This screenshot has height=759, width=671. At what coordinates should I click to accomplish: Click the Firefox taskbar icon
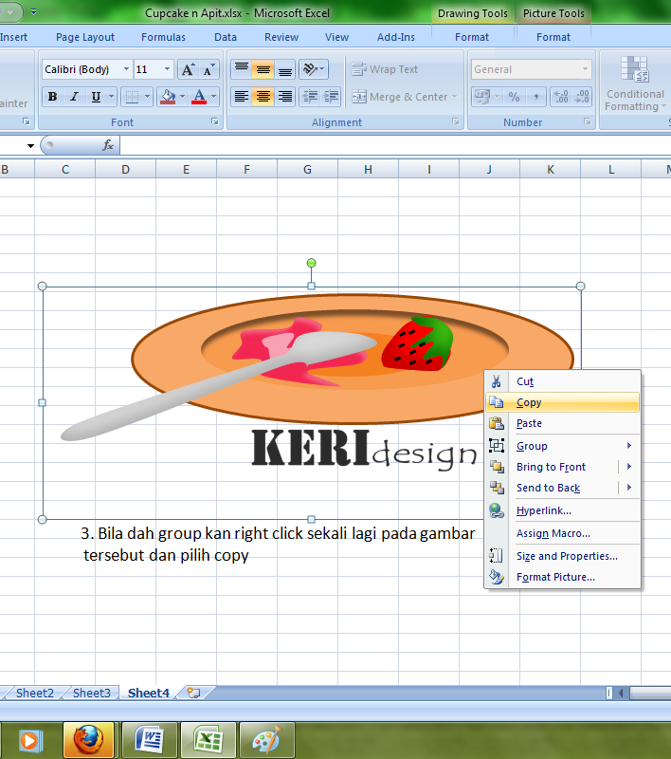[88, 740]
